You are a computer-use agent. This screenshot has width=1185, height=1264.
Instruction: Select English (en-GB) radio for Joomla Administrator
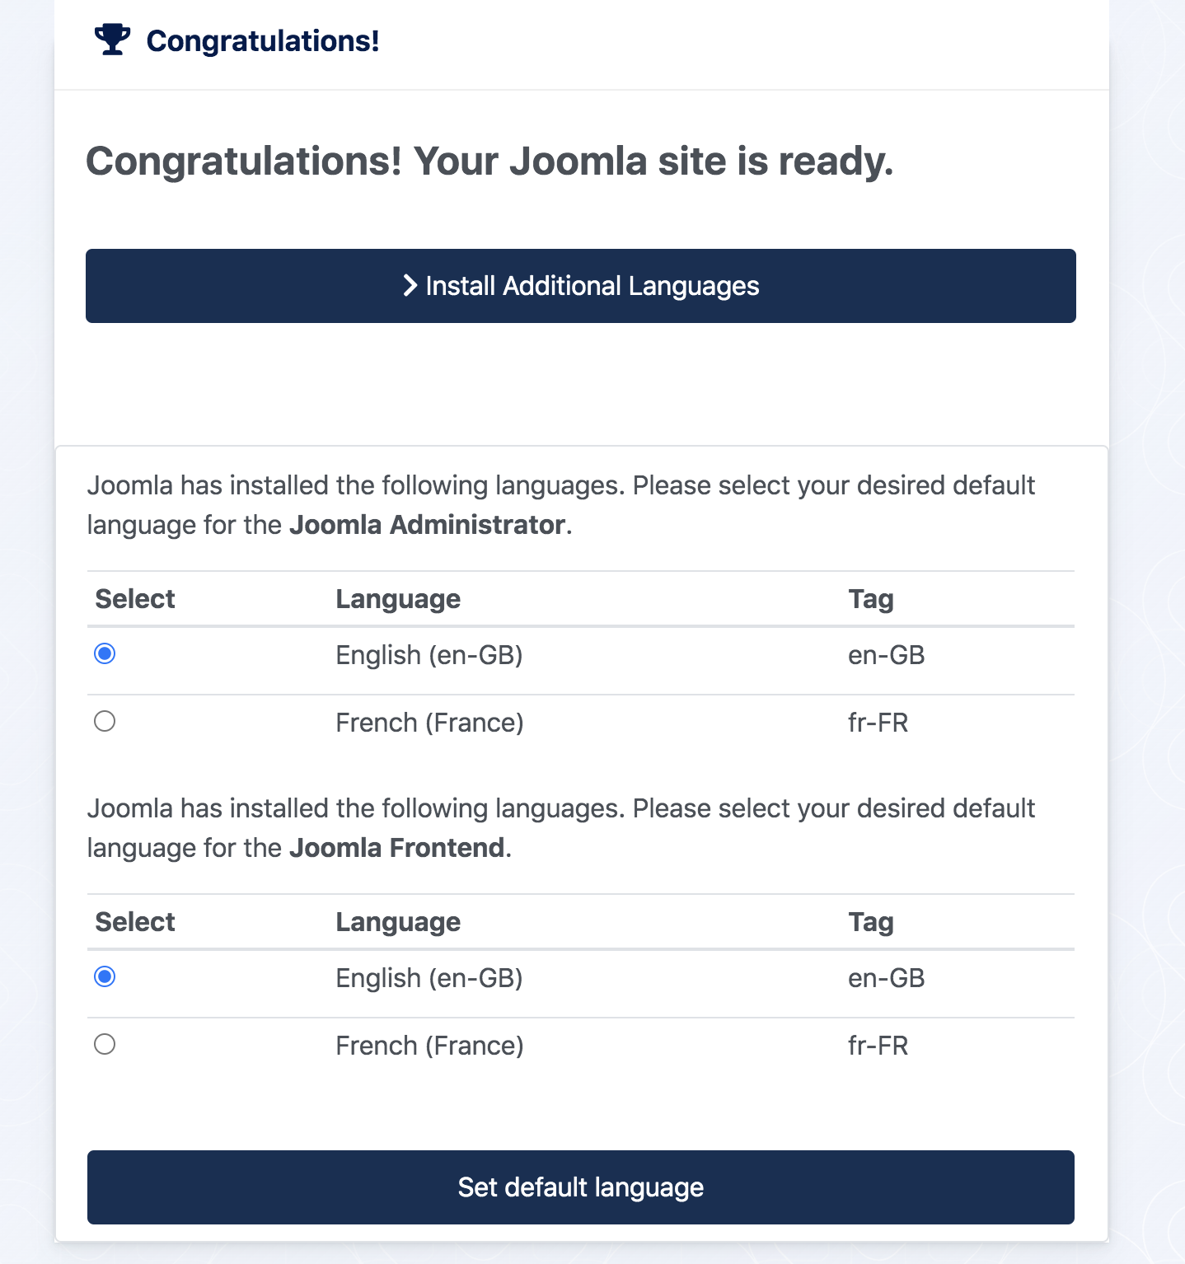tap(105, 654)
